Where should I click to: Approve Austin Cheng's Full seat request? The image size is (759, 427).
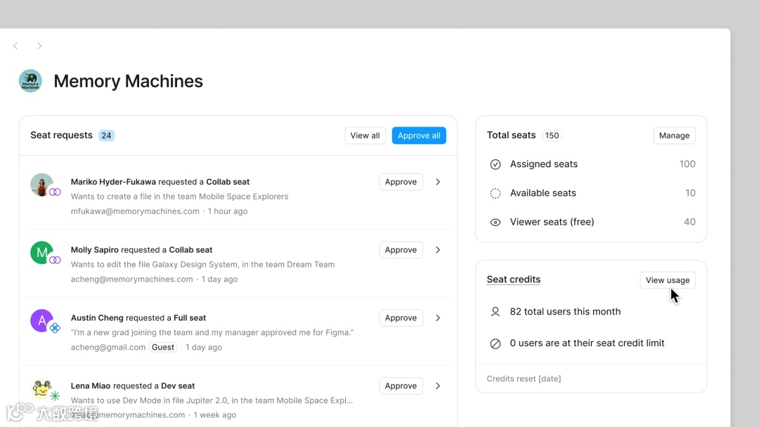click(x=401, y=318)
